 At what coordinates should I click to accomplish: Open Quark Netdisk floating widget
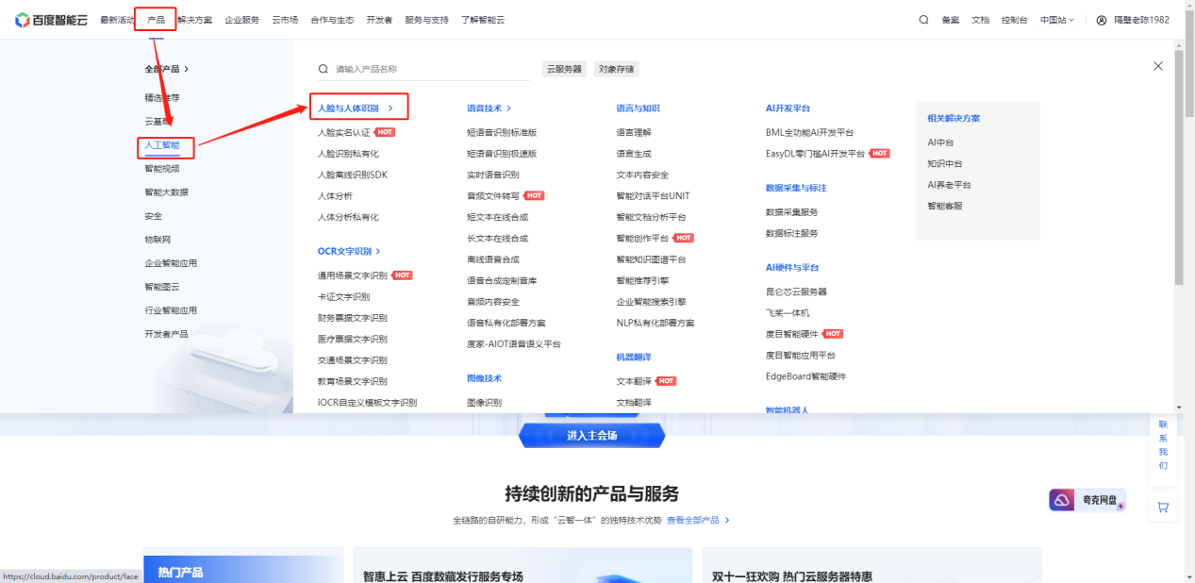pos(1087,500)
